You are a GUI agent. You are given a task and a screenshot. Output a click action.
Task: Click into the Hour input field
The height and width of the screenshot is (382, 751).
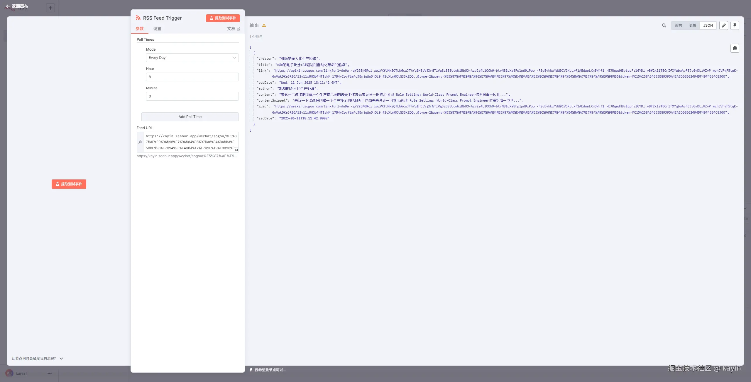(x=192, y=77)
